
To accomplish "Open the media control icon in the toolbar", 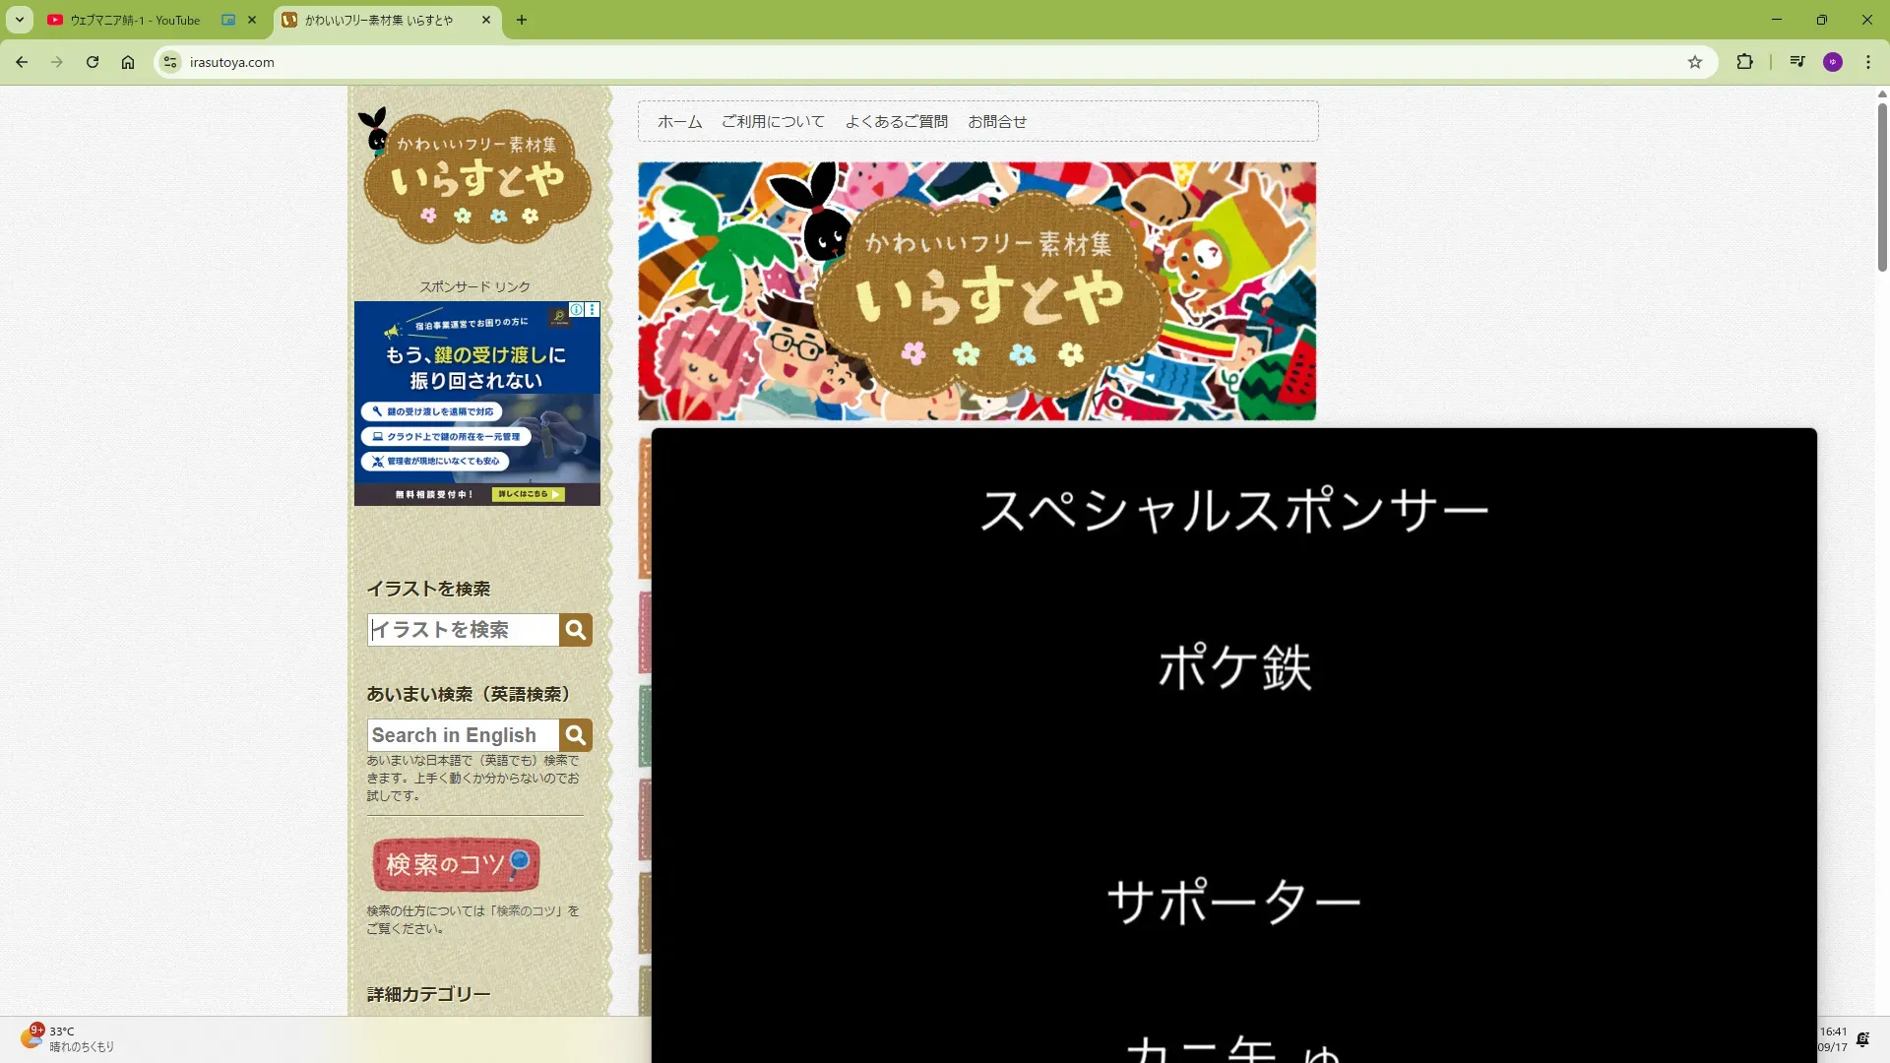I will tap(1797, 62).
